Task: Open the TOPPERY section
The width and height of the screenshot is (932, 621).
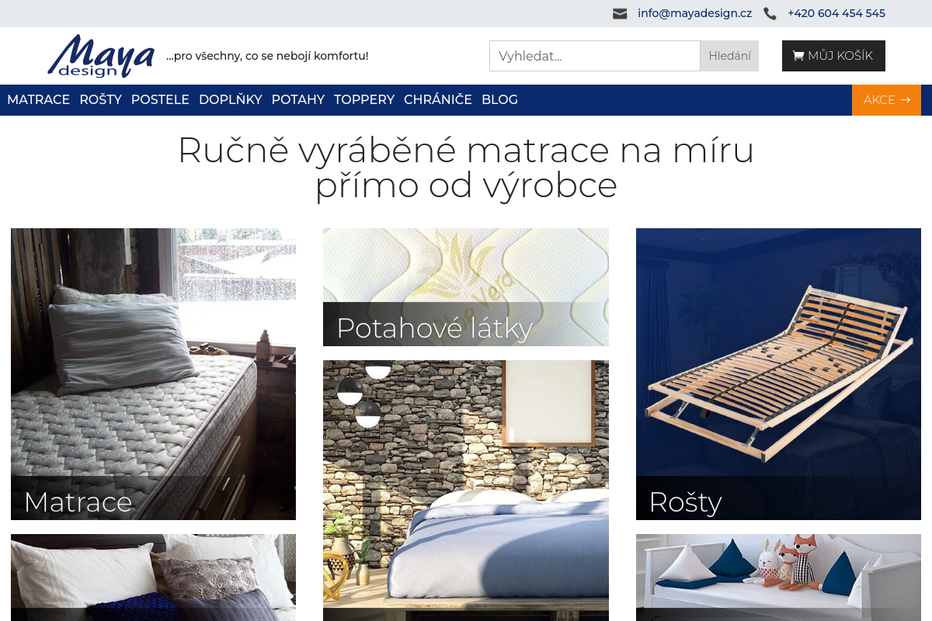Action: 363,99
